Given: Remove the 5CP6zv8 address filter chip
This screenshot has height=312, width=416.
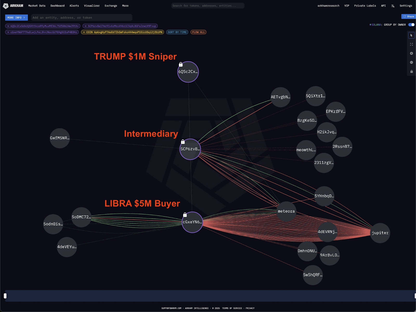Looking at the screenshot, I should click(86, 26).
